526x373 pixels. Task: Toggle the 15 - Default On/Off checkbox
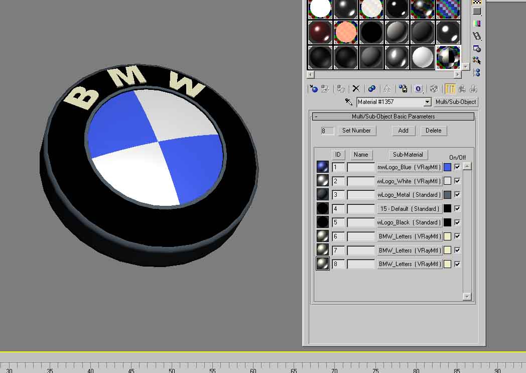click(x=457, y=208)
